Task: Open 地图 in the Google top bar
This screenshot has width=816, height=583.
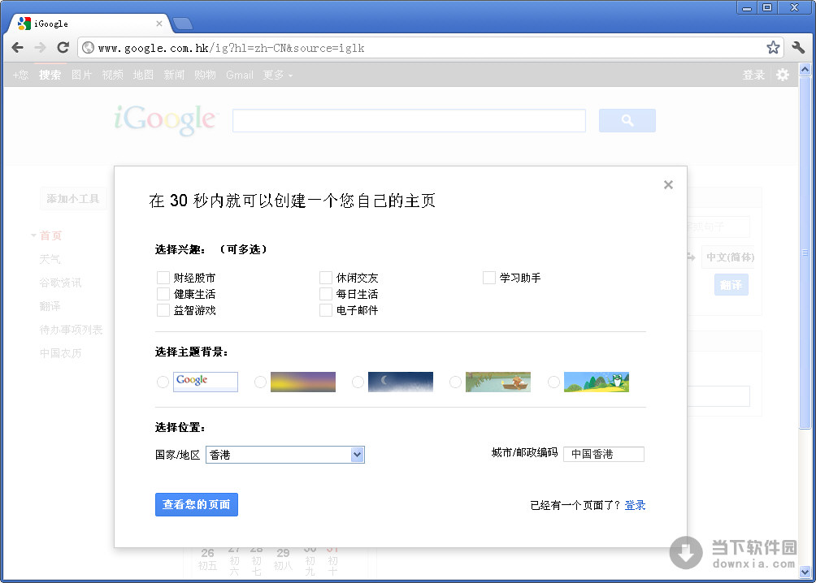Action: coord(143,75)
